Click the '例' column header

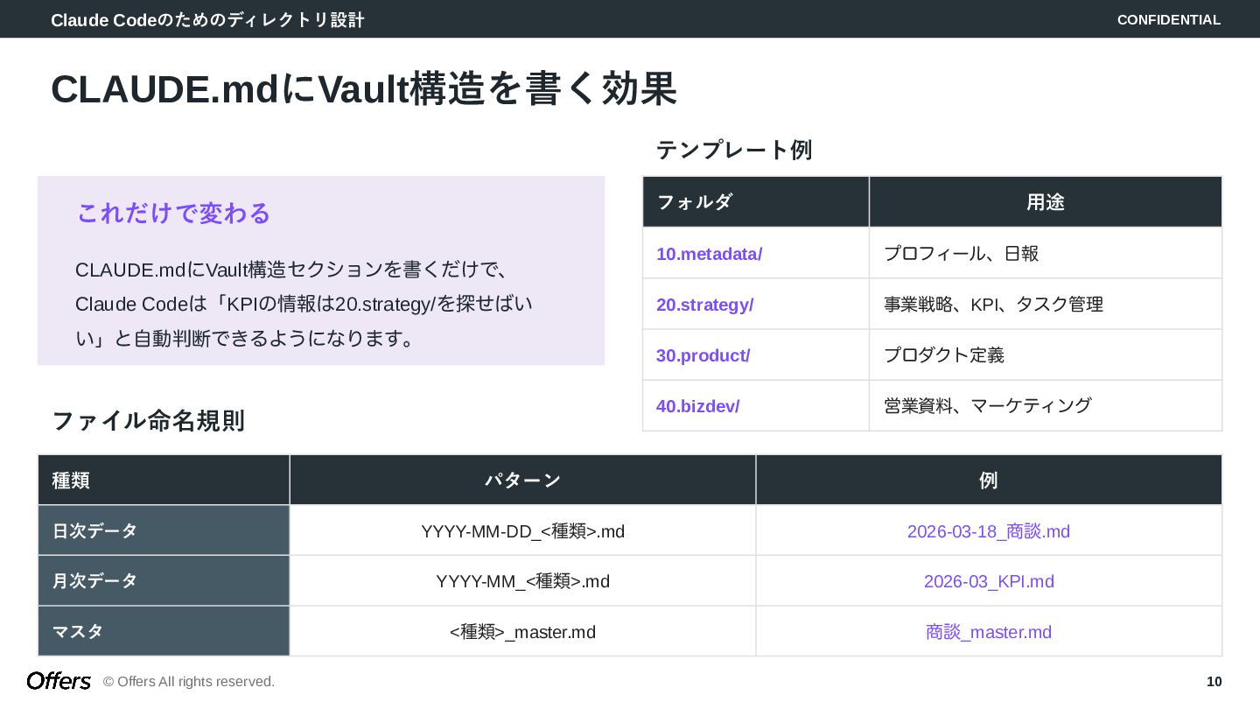click(989, 480)
